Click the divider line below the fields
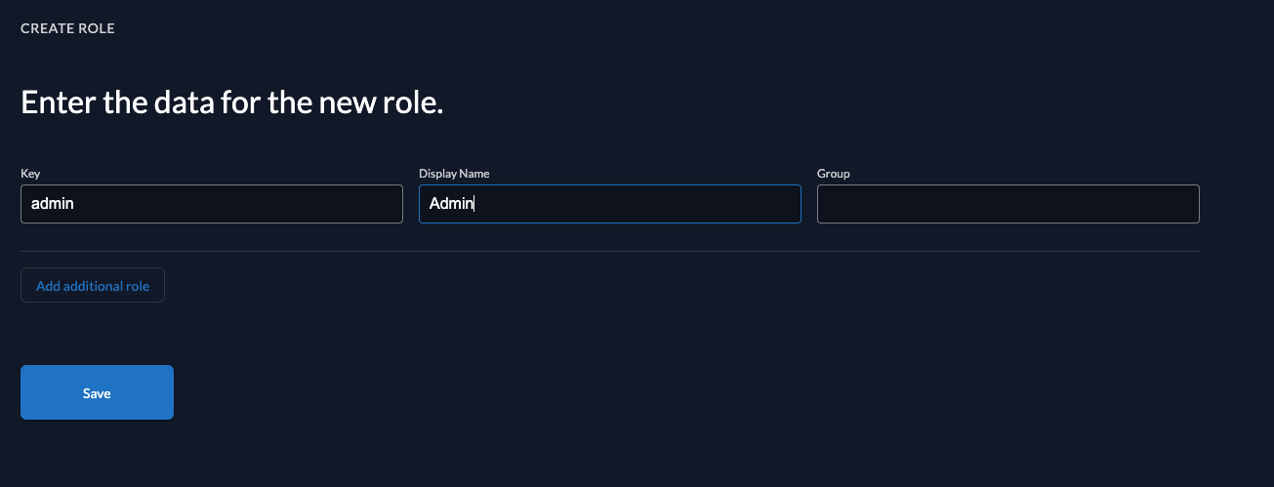The height and width of the screenshot is (487, 1274). pyautogui.click(x=609, y=251)
